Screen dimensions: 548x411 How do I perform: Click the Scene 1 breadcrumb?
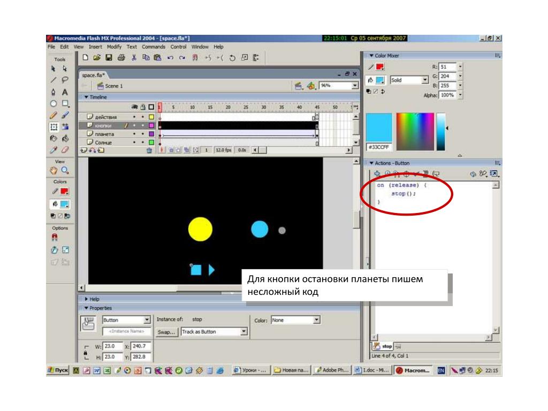pos(110,86)
